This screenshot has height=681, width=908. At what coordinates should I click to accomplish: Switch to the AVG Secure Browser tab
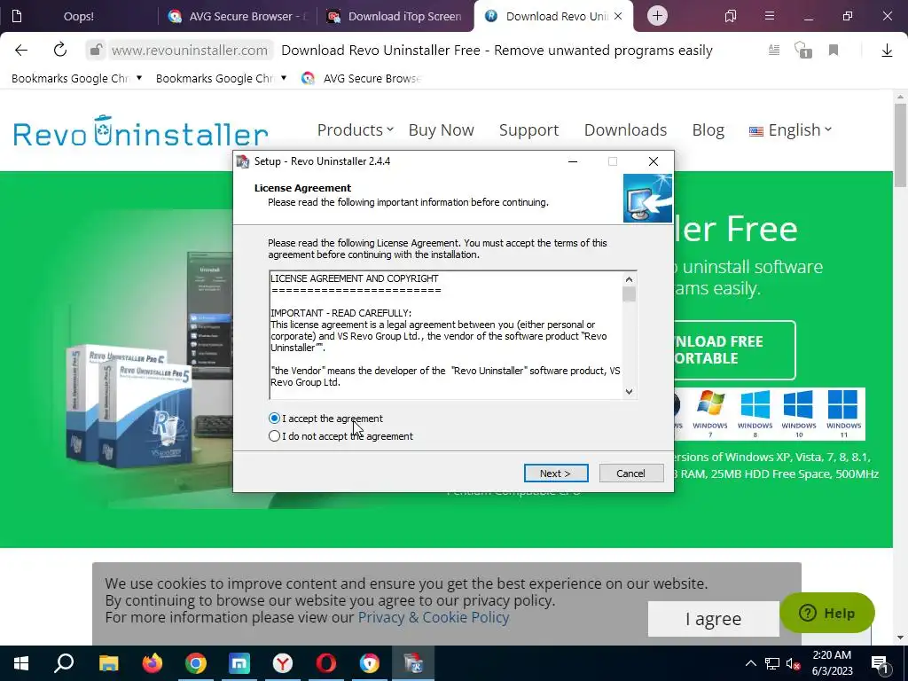click(x=238, y=16)
